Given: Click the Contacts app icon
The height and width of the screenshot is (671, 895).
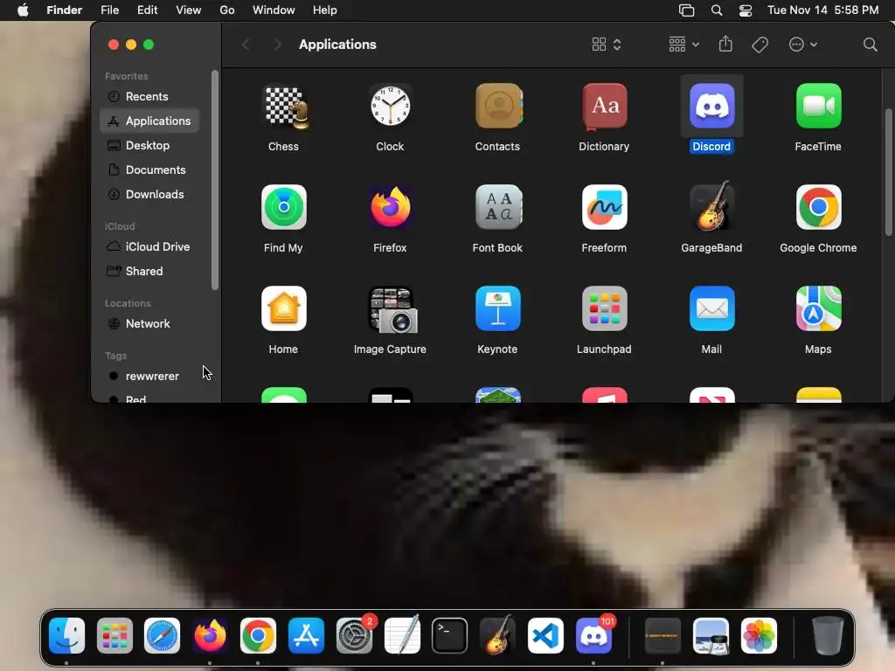Looking at the screenshot, I should (497, 106).
